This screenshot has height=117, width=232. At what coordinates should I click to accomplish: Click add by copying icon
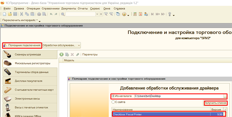(67, 54)
